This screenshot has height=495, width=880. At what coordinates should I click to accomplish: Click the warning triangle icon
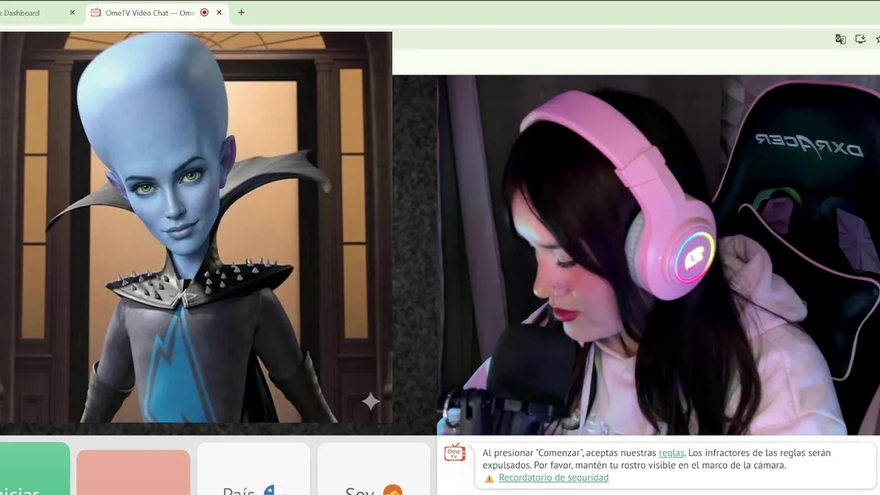pos(489,478)
